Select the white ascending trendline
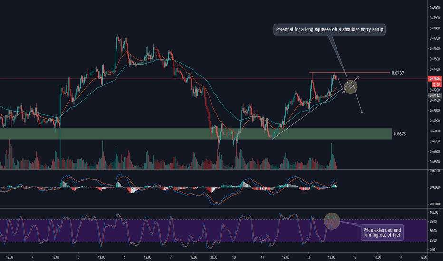This screenshot has height=261, width=443. [x=304, y=117]
